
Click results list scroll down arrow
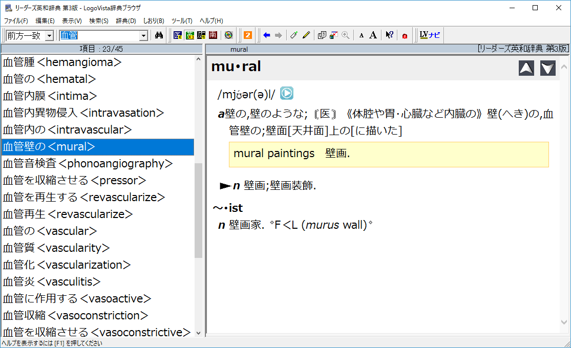point(199,333)
